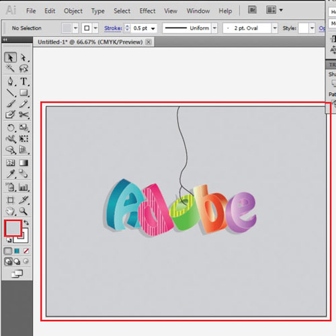Image resolution: width=336 pixels, height=336 pixels.
Task: Set paint mode to None
Action: pos(26,251)
